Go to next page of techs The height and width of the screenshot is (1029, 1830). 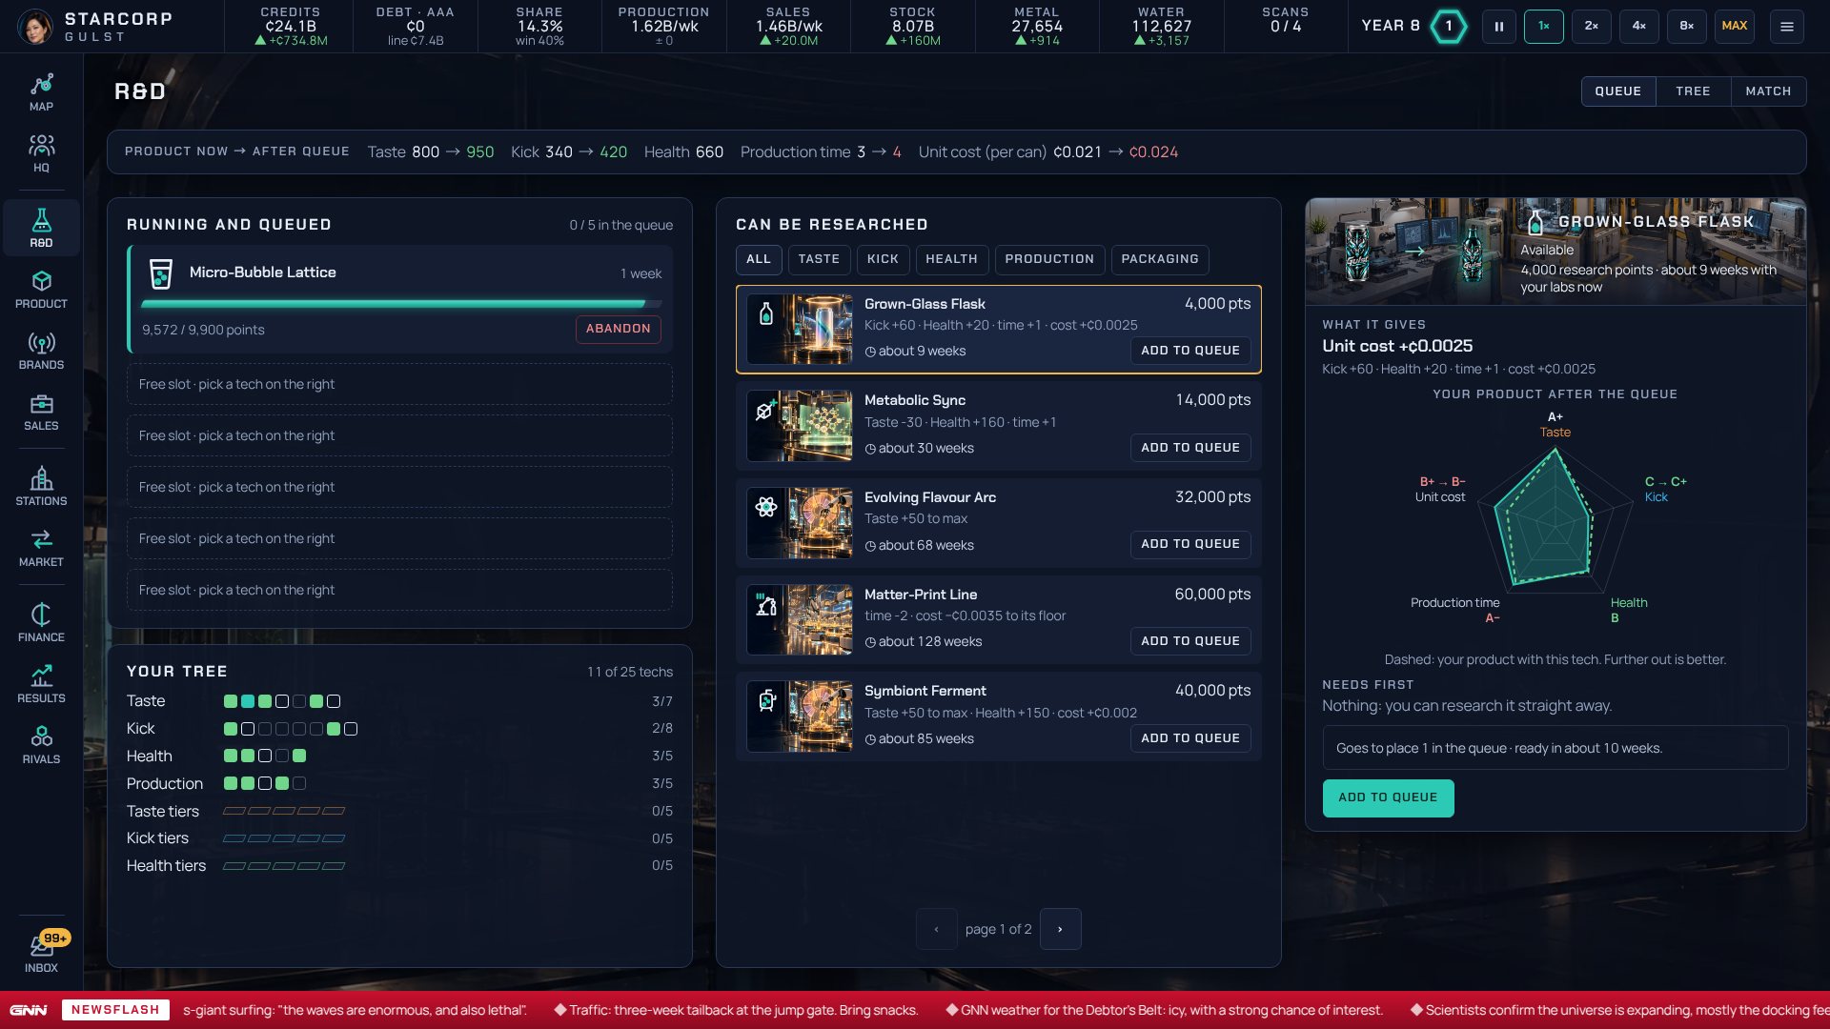tap(1060, 929)
